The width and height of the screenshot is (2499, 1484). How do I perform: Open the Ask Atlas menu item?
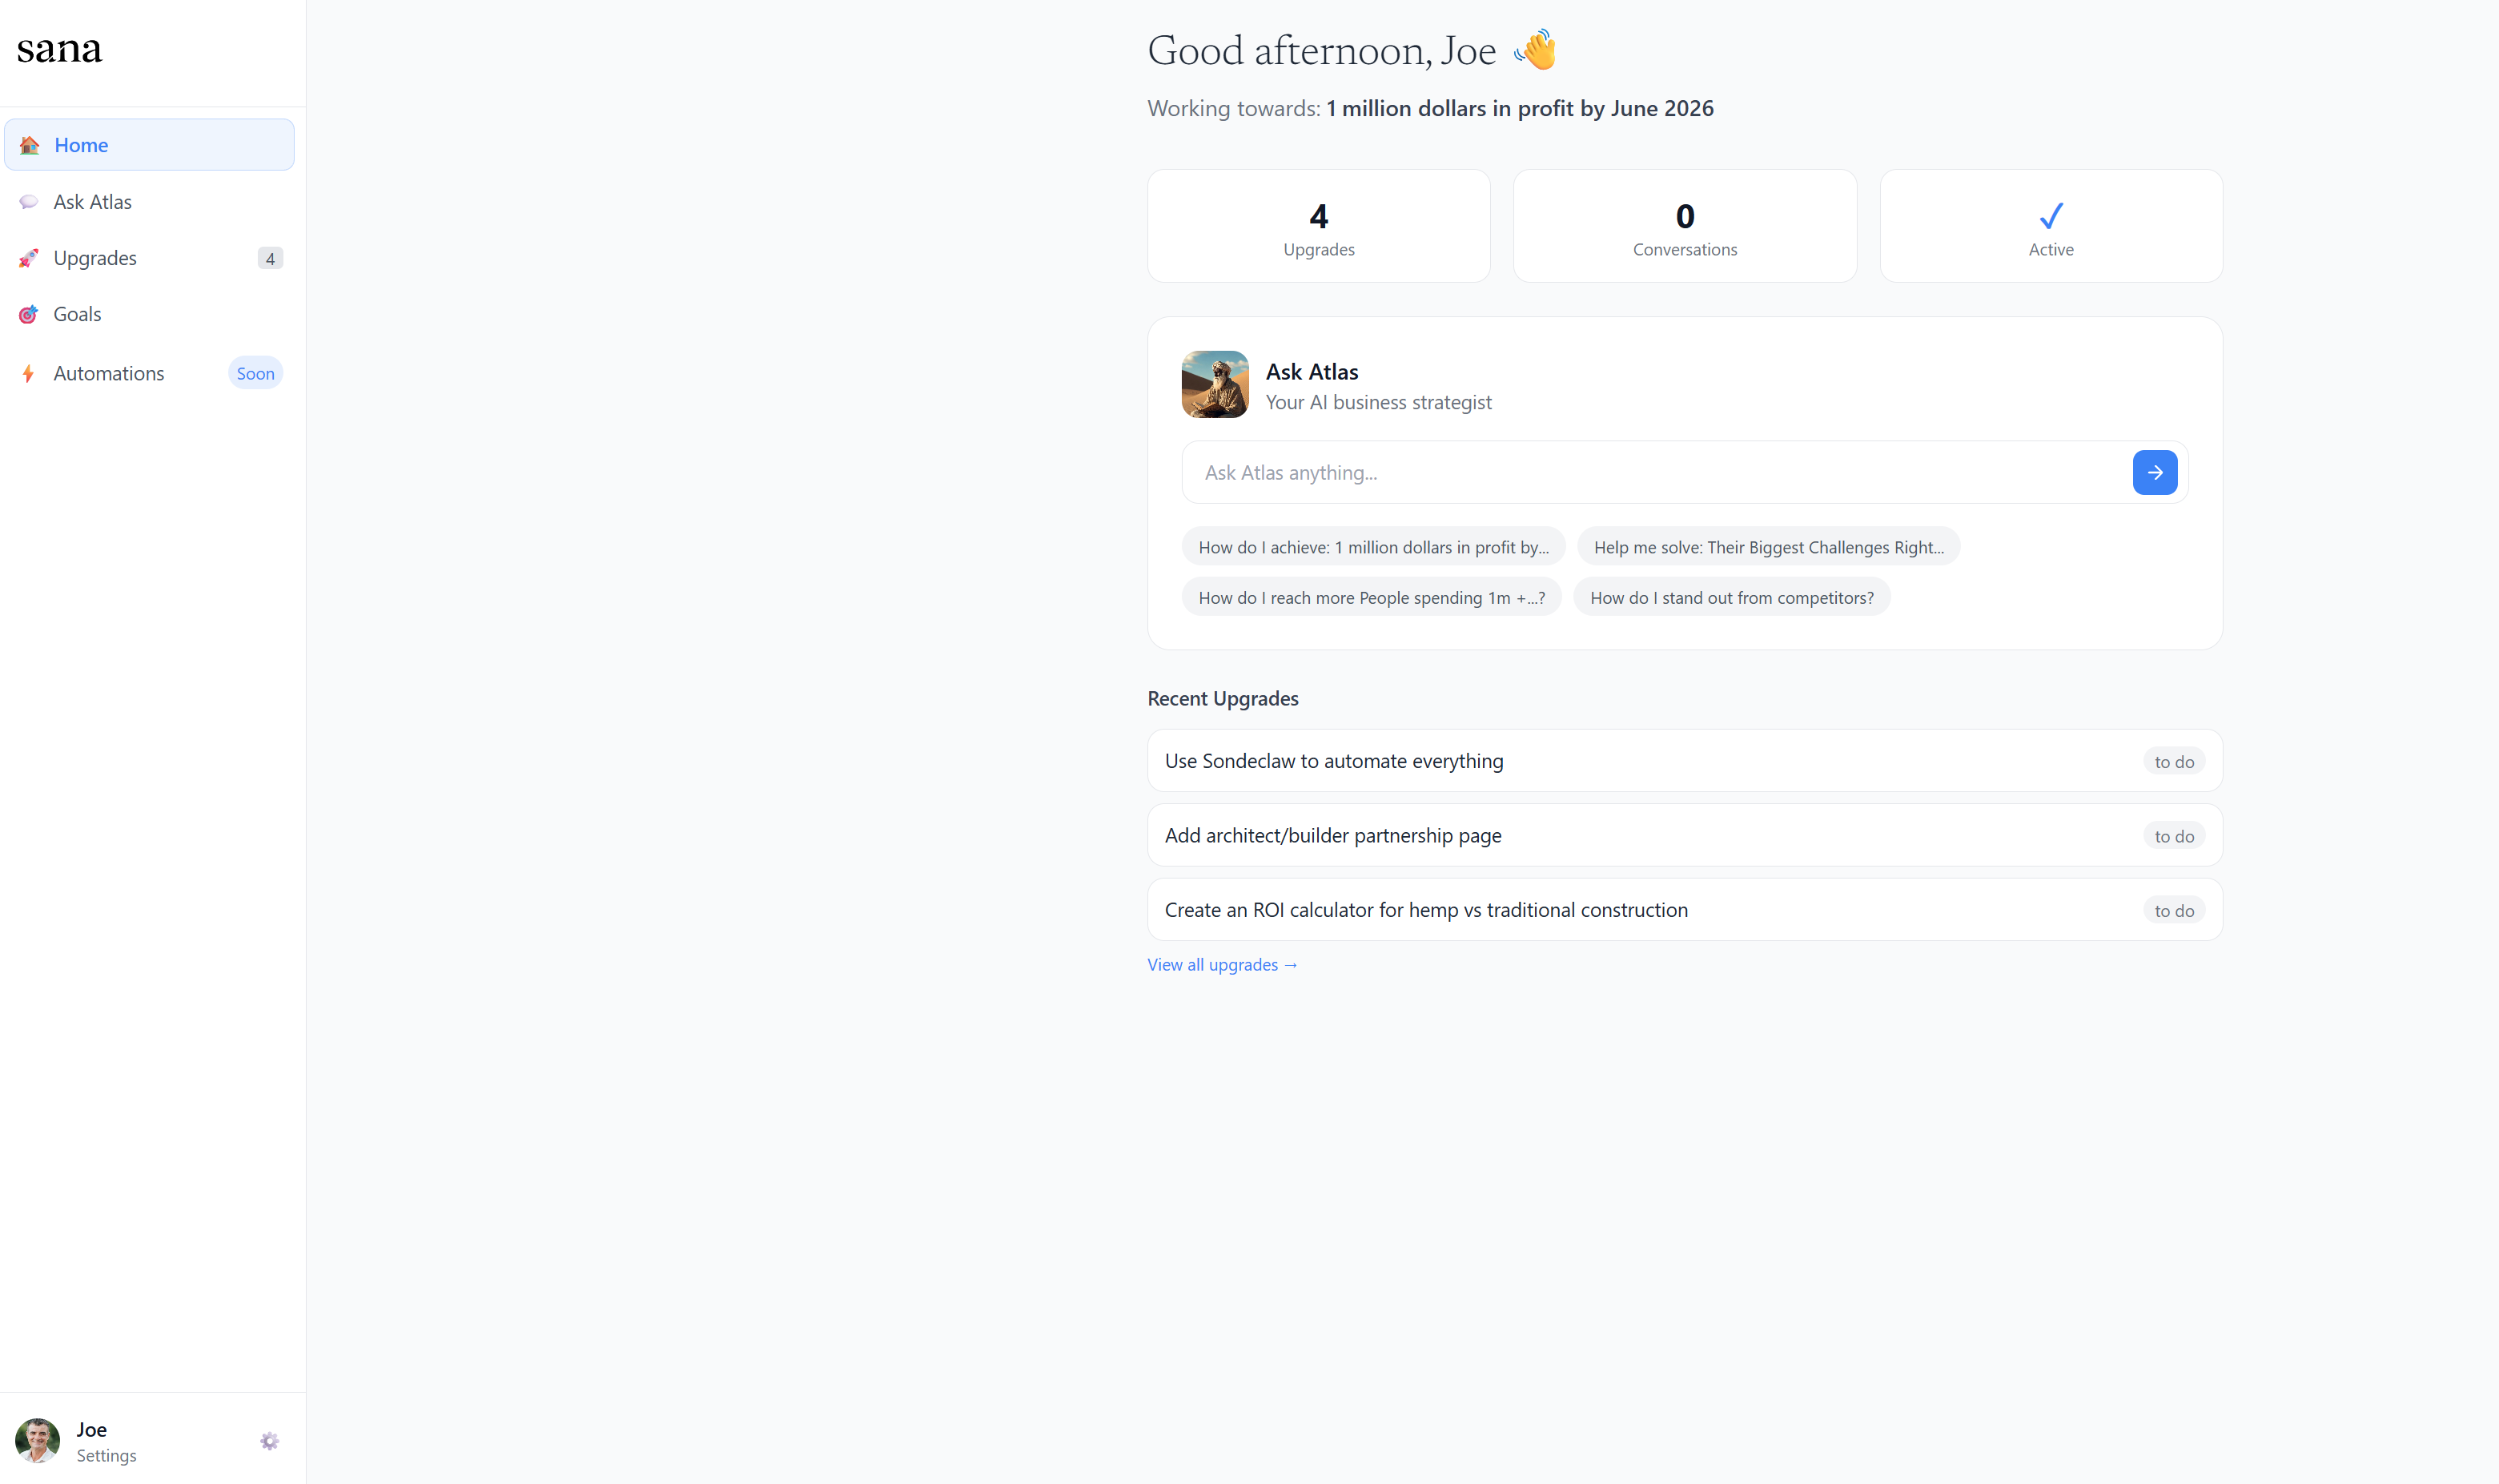coord(93,202)
